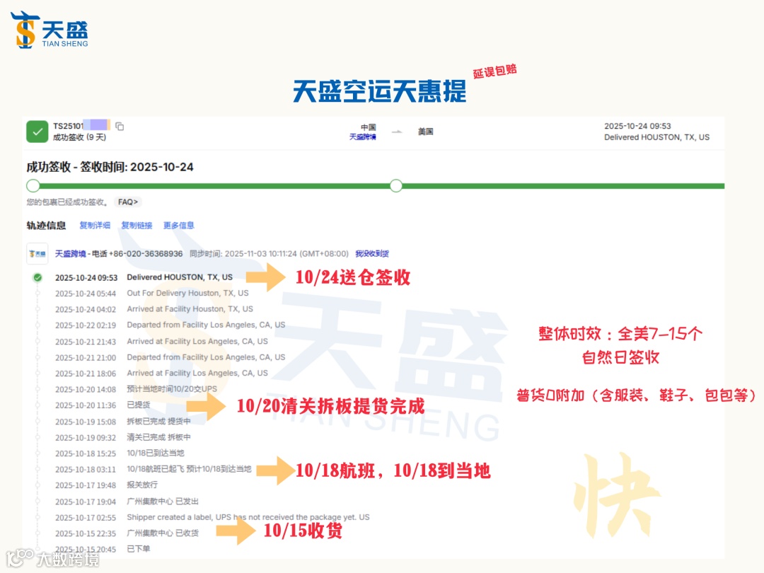Image resolution: width=764 pixels, height=573 pixels.
Task: Click 美国 destination label
Action: click(425, 132)
